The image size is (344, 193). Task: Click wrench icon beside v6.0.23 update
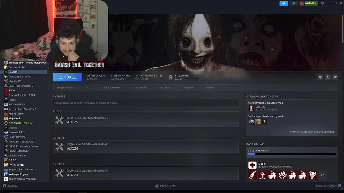(x=59, y=173)
